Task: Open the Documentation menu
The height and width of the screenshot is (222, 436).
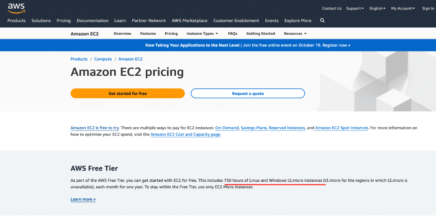Action: (93, 21)
